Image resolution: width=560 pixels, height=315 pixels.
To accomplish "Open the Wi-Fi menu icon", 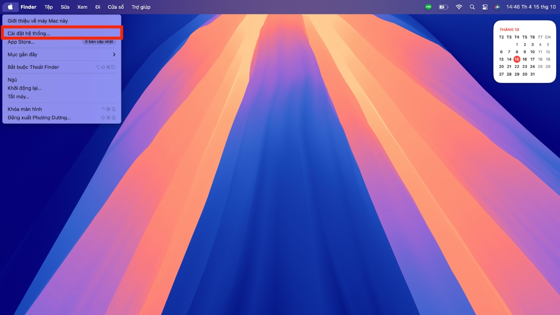I will pyautogui.click(x=459, y=7).
